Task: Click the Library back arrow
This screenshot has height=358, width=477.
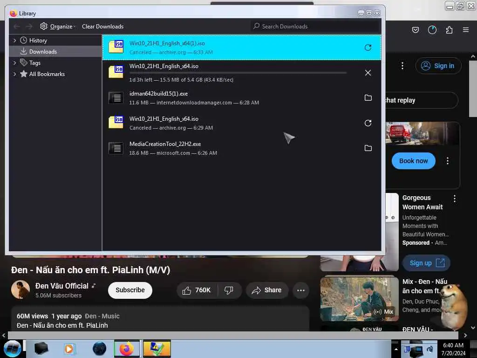Action: pyautogui.click(x=17, y=27)
